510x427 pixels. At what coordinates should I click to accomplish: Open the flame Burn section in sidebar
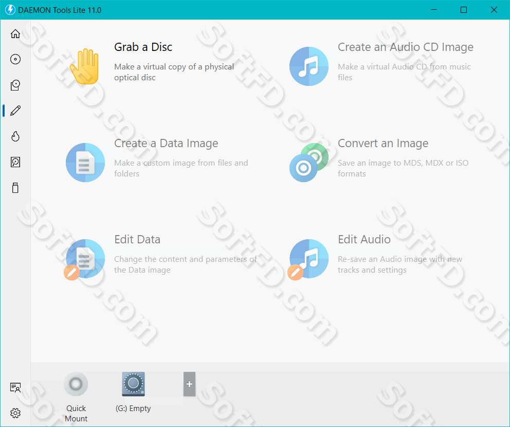coord(15,136)
